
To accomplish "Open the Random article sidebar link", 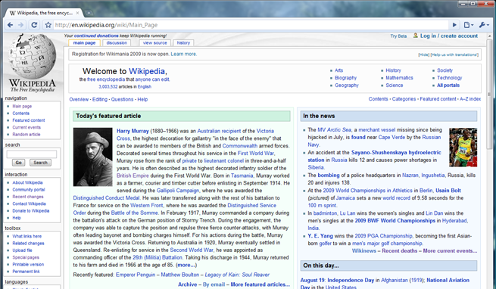I will [27, 135].
